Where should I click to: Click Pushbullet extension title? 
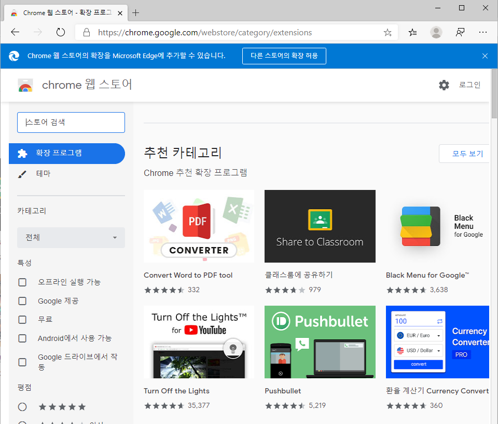coord(283,391)
